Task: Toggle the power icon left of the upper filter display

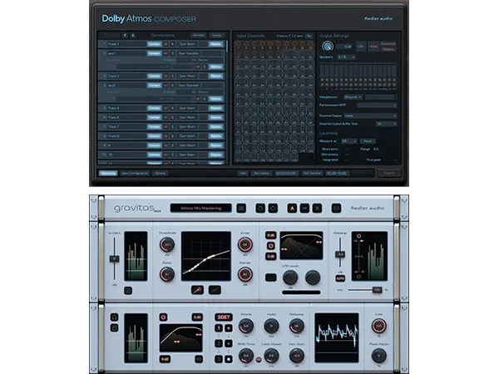Action: (271, 246)
